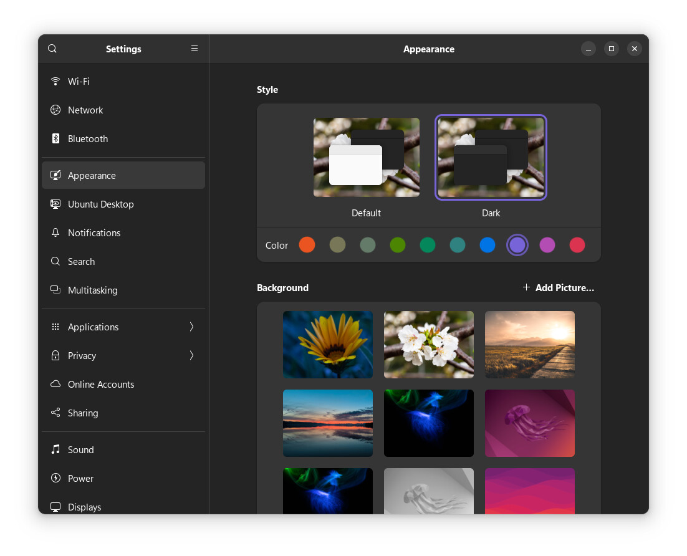Expand the Privacy chevron arrow
Viewport: 687px width, 556px height.
191,355
